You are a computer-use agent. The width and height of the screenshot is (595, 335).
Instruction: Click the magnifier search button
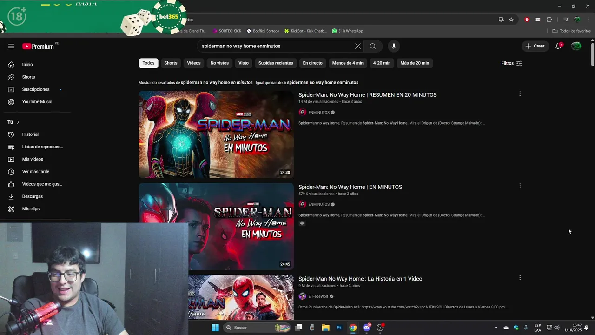coord(373,46)
